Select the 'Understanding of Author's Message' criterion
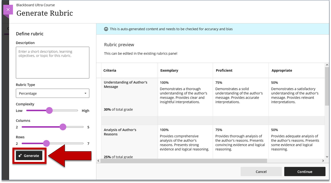The height and width of the screenshot is (183, 331). (125, 84)
